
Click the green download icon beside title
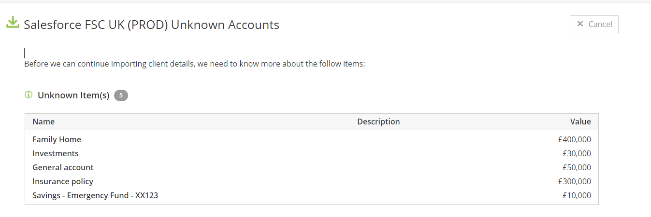[13, 23]
